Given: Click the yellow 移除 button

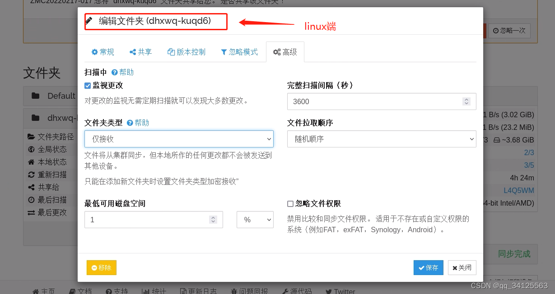Looking at the screenshot, I should click(x=101, y=267).
